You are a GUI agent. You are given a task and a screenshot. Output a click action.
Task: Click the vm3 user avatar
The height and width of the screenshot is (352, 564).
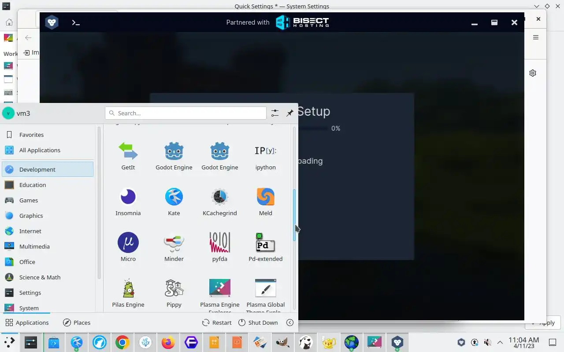tap(8, 113)
